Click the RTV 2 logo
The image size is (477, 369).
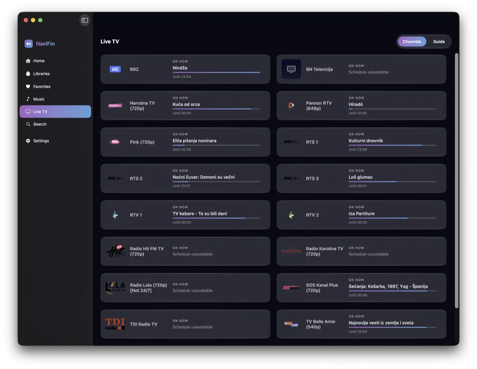(x=291, y=215)
